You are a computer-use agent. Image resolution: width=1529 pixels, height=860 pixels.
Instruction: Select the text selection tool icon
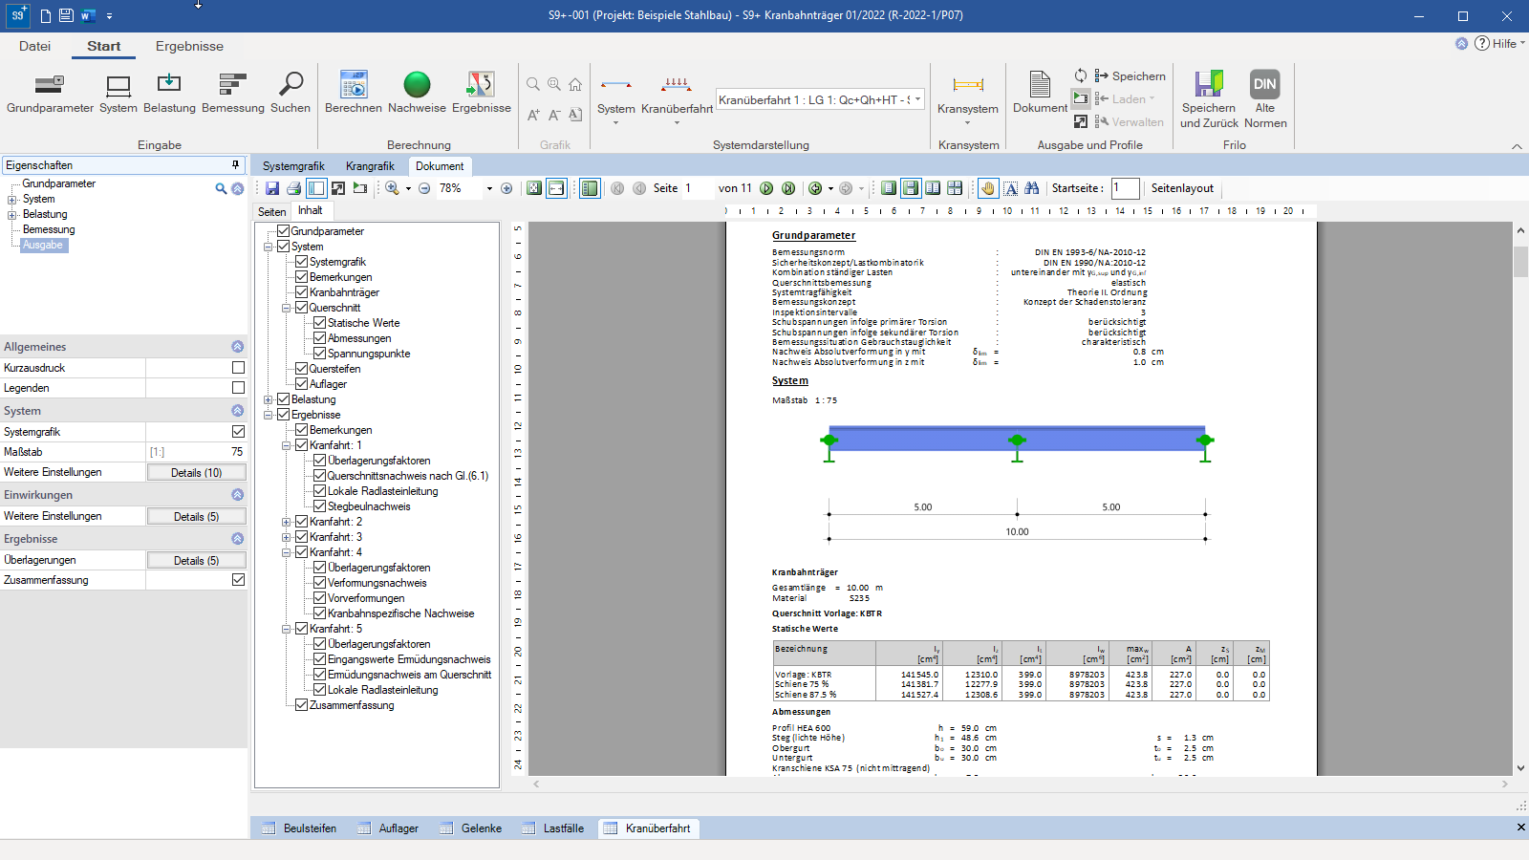(1010, 188)
